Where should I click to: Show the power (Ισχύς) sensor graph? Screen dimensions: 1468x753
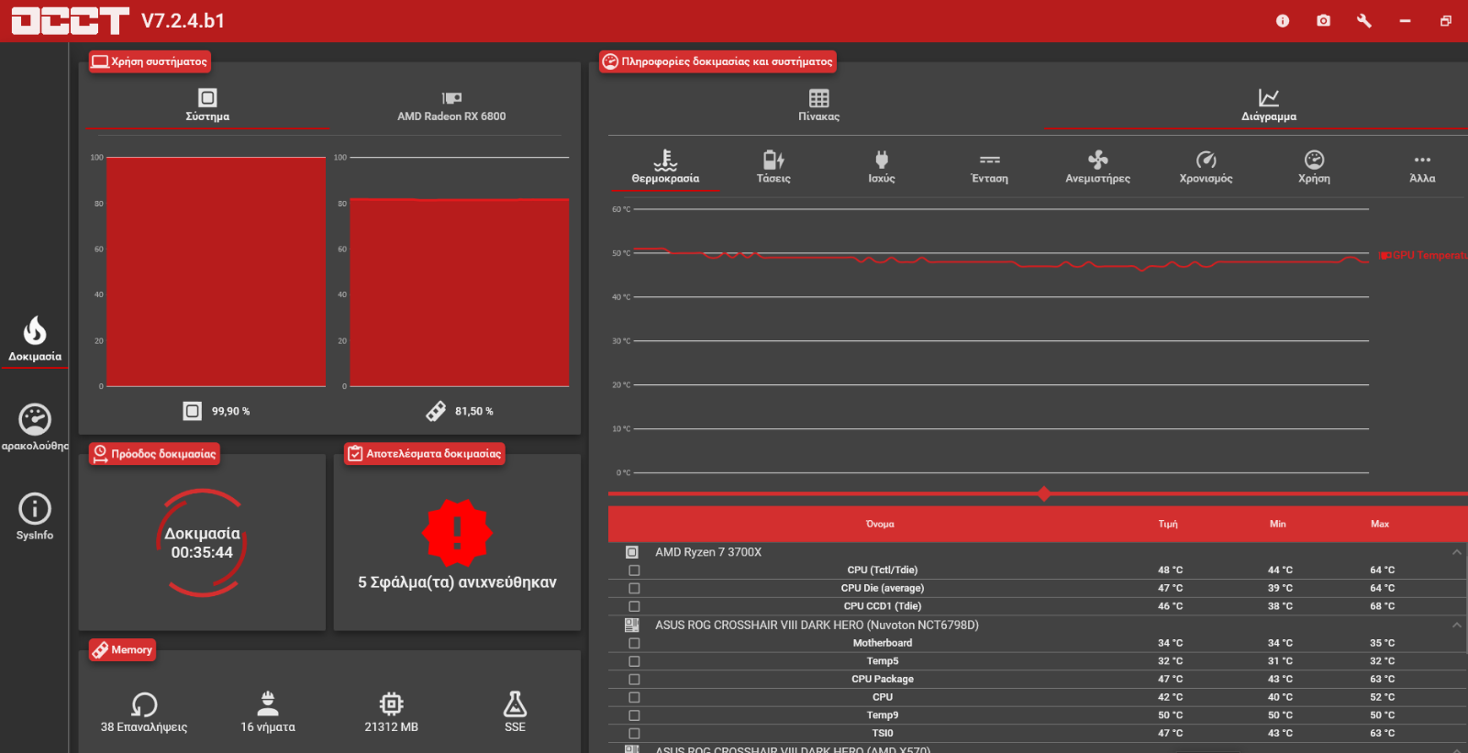click(881, 167)
